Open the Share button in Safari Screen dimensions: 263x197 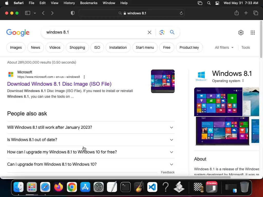point(237,13)
